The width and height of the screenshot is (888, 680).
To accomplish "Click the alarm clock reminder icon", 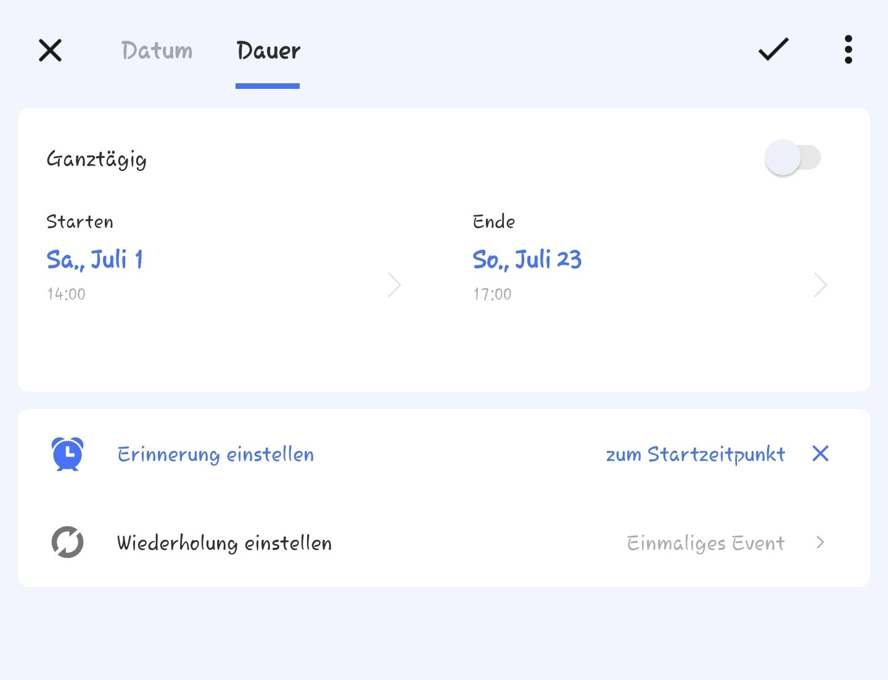I will 68,454.
